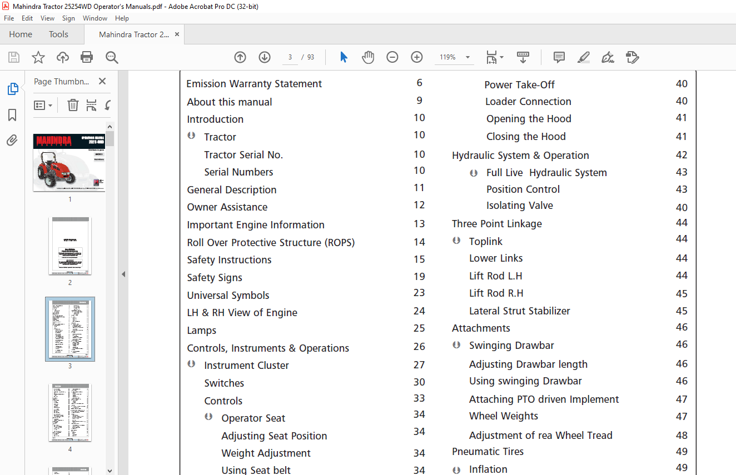This screenshot has height=475, width=736.
Task: Click the upload to cloud icon
Action: (x=63, y=57)
